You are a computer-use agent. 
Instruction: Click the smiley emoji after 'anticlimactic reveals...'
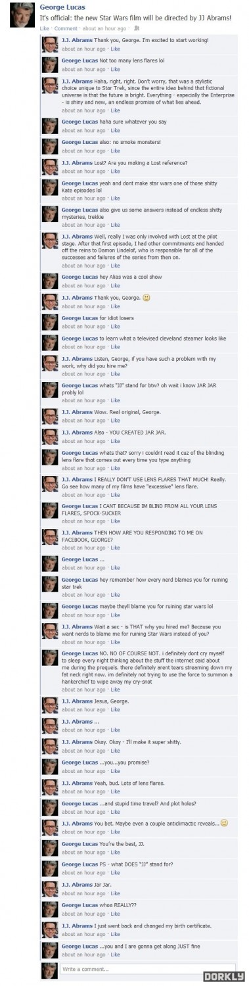pyautogui.click(x=224, y=822)
